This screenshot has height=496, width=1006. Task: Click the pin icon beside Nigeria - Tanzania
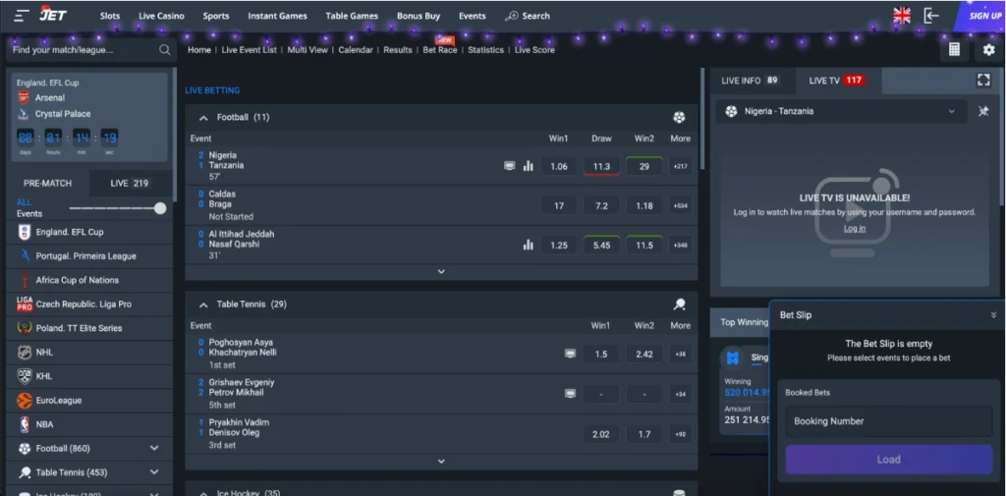[x=983, y=111]
